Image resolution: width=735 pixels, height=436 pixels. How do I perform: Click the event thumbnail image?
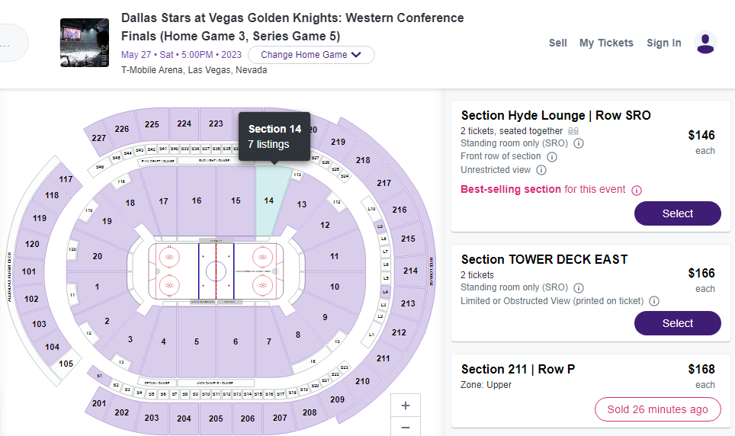[85, 43]
